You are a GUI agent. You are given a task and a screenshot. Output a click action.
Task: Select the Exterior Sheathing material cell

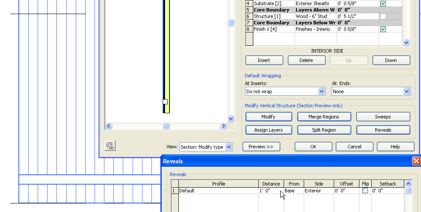(x=316, y=3)
